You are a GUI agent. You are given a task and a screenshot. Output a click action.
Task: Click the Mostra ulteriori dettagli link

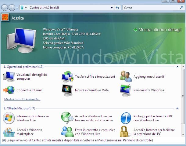tap(160, 30)
